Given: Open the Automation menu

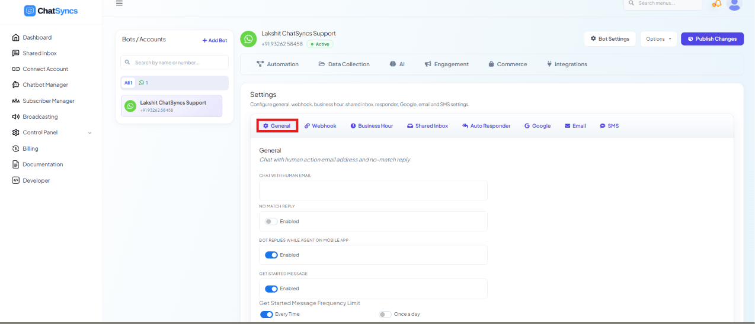Looking at the screenshot, I should 277,64.
